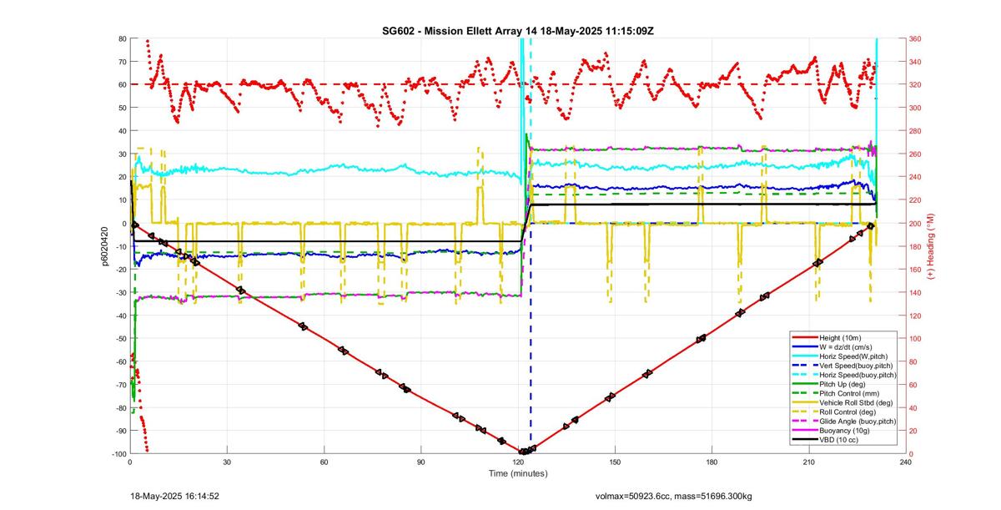Click the '(+) Heading (°M)' right axis label
The image size is (1001, 510).
pyautogui.click(x=930, y=245)
